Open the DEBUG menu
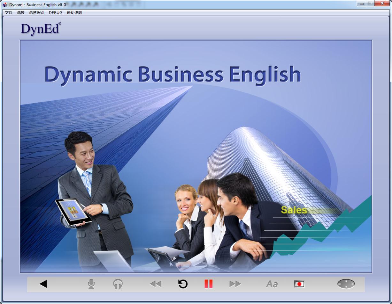 click(56, 13)
